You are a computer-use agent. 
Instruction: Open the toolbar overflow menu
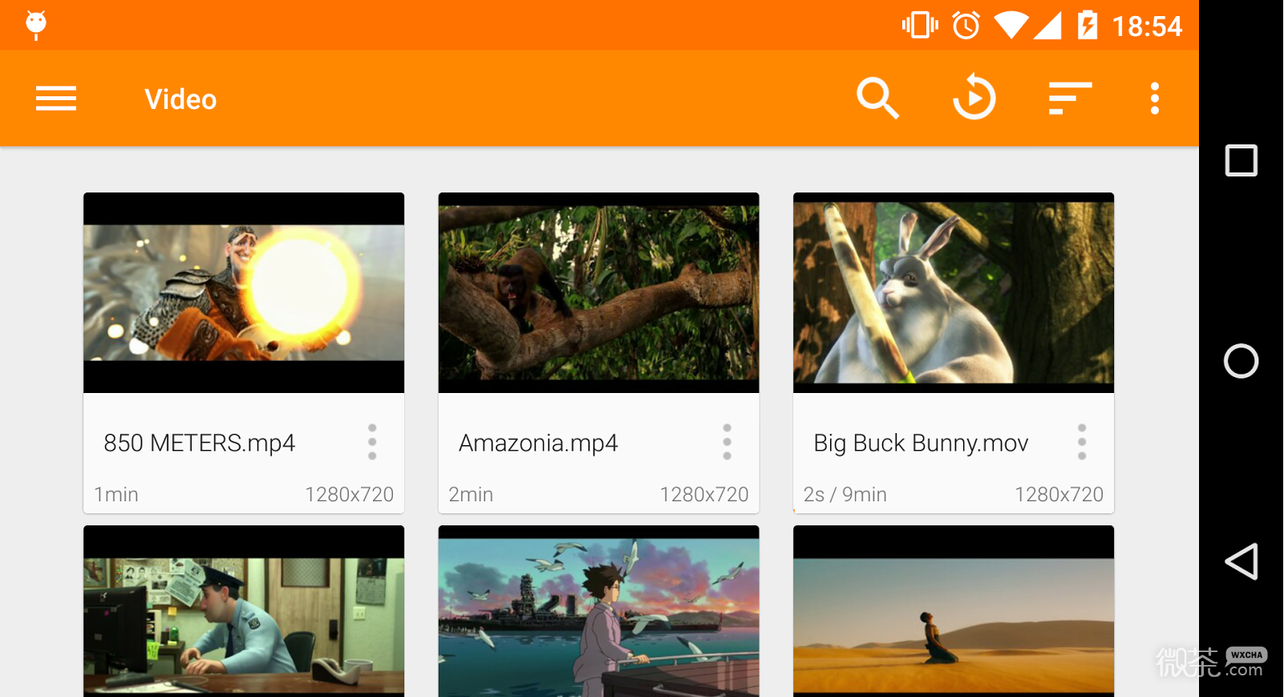(x=1154, y=99)
